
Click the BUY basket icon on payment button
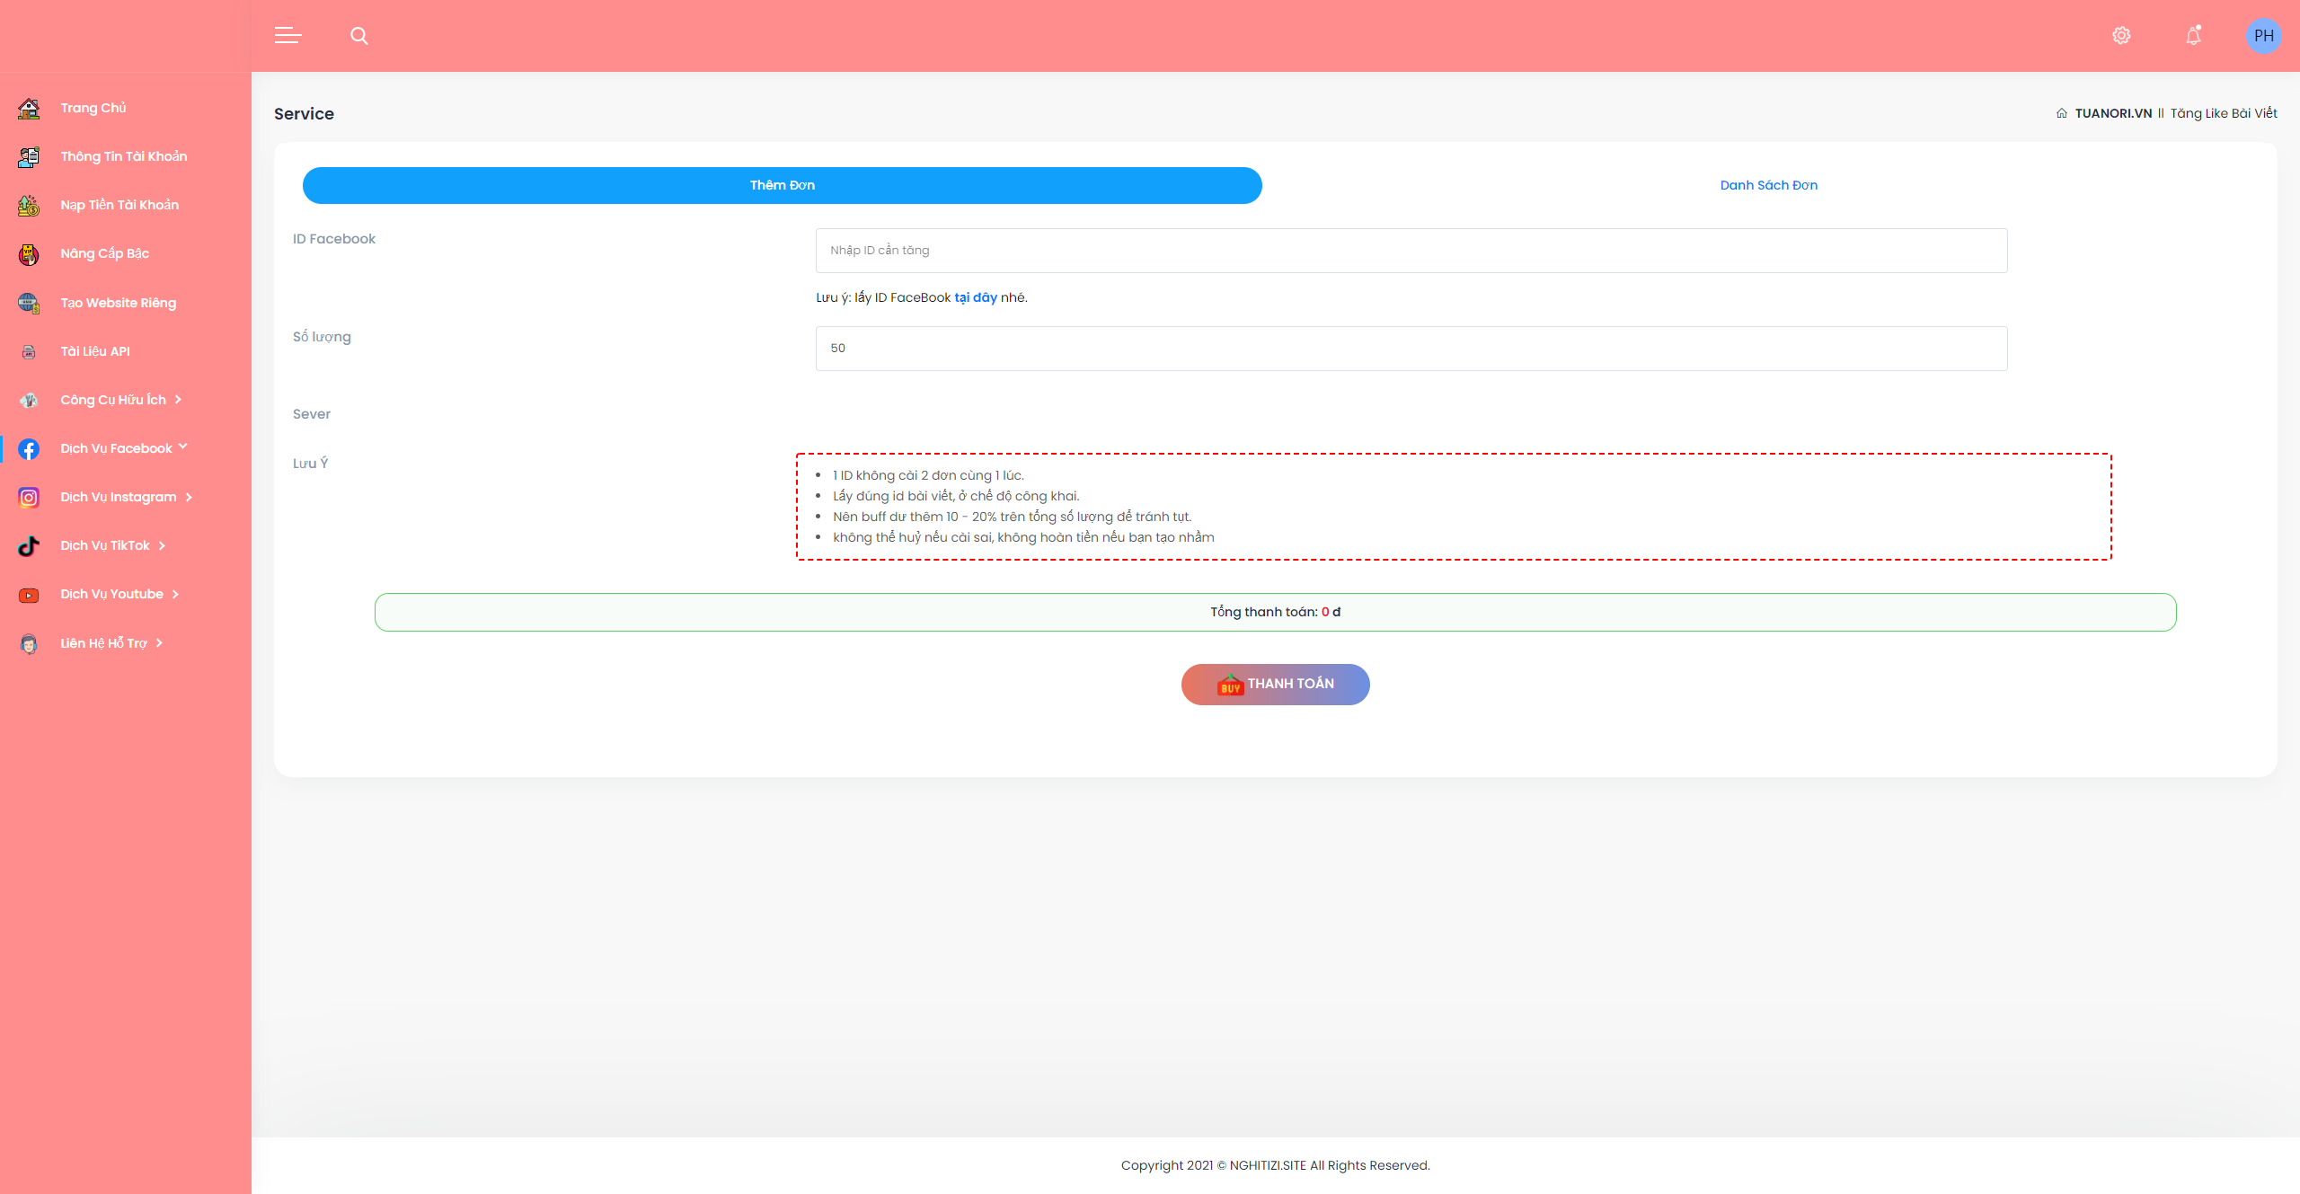[x=1230, y=685]
